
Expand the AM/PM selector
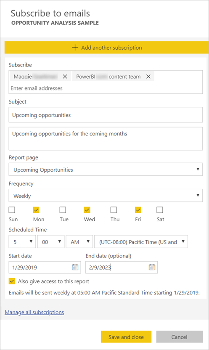(79, 241)
